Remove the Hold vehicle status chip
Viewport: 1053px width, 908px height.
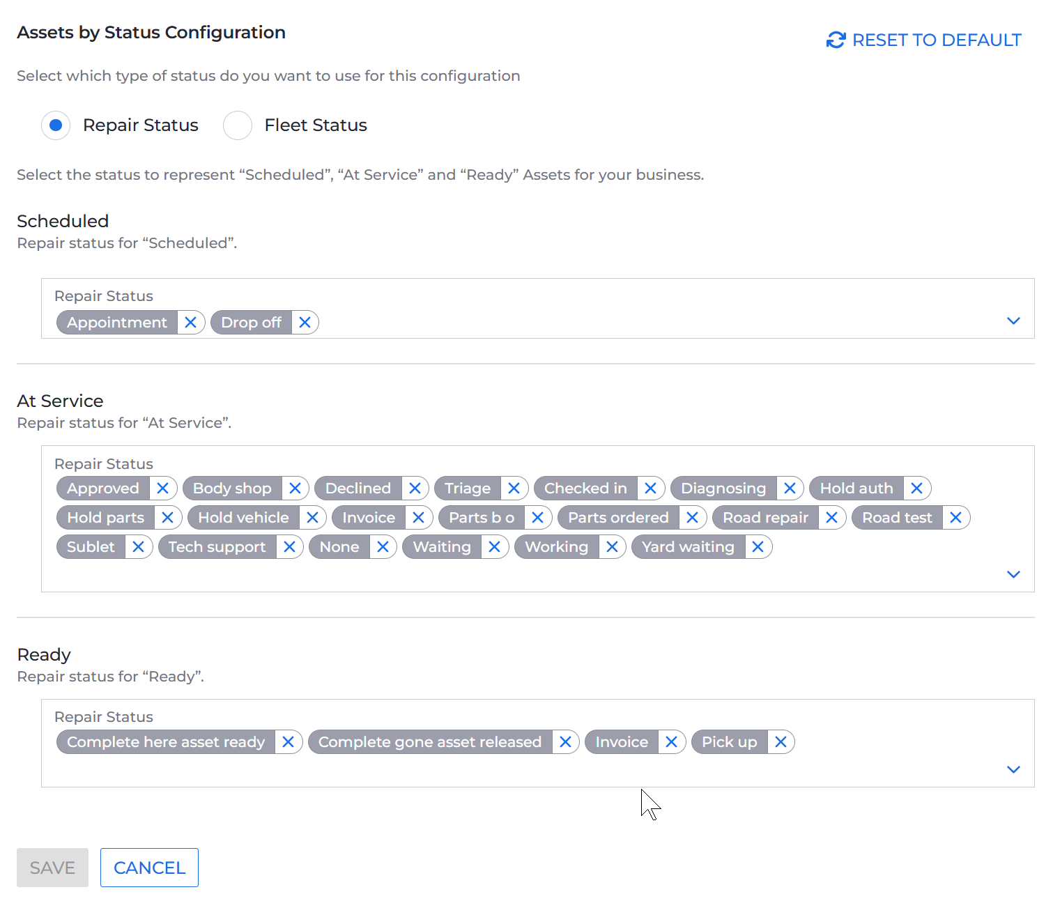click(312, 518)
